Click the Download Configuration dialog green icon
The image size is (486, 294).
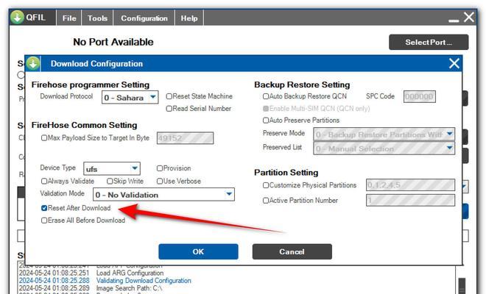[32, 63]
